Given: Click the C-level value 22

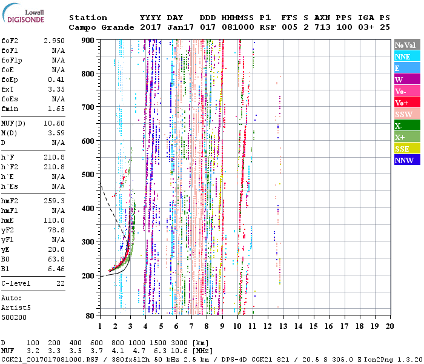Looking at the screenshot, I should coord(59,283).
